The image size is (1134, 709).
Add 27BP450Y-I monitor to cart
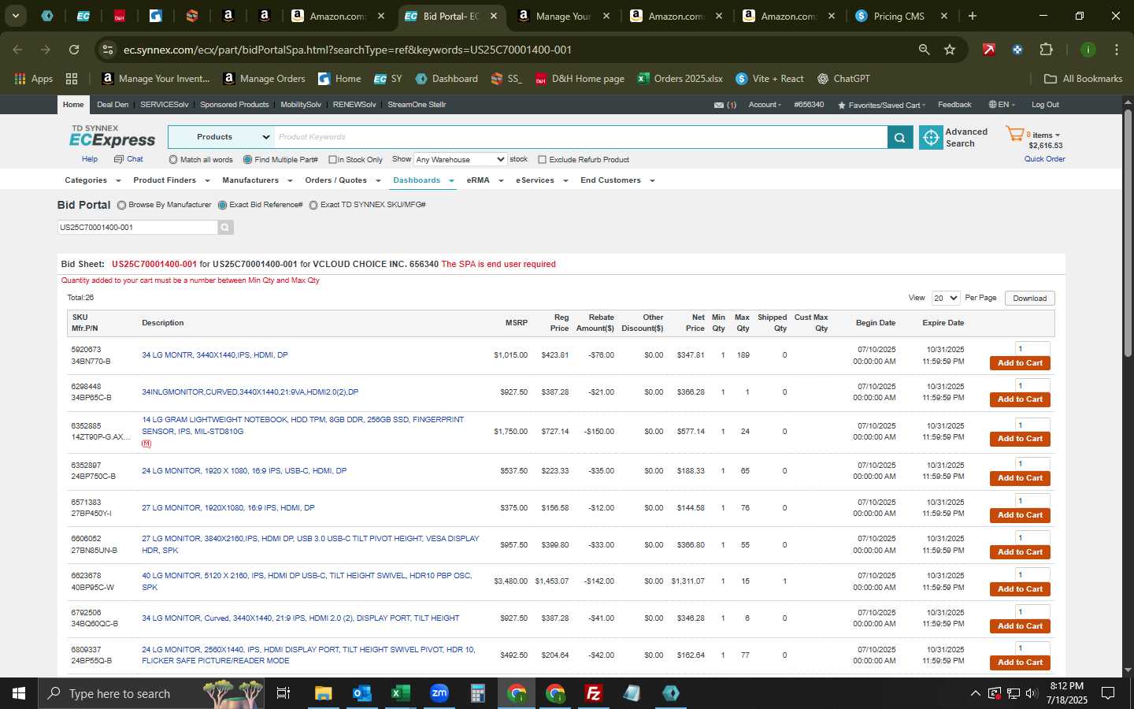pyautogui.click(x=1020, y=515)
